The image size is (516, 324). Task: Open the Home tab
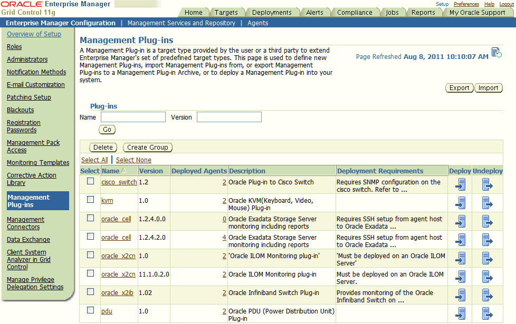tap(194, 13)
